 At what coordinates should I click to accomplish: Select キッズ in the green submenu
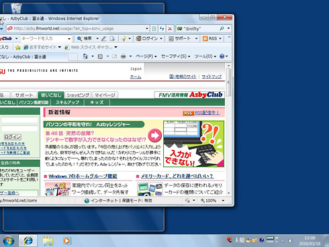97,103
